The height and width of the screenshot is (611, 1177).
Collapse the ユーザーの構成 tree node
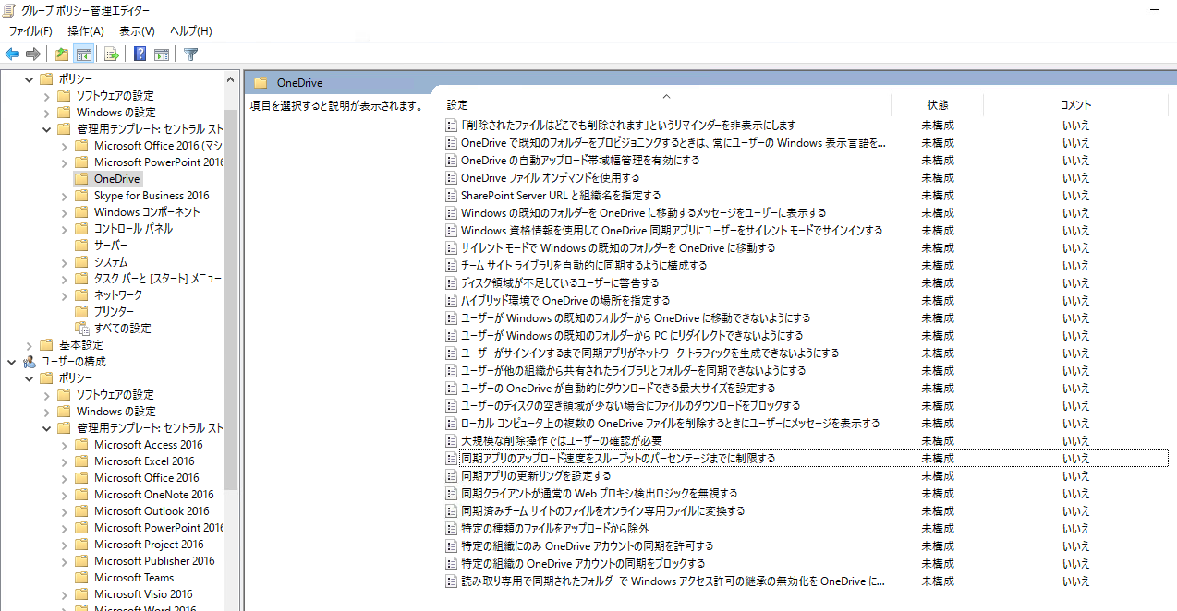point(11,362)
